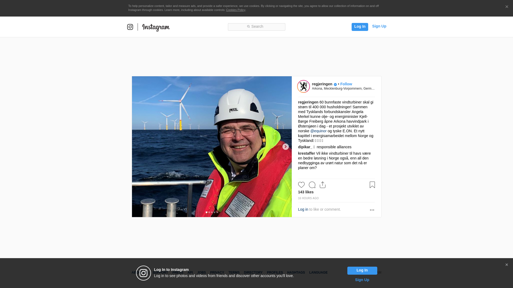513x288 pixels.
Task: Open the JOBS footer link
Action: (201, 273)
